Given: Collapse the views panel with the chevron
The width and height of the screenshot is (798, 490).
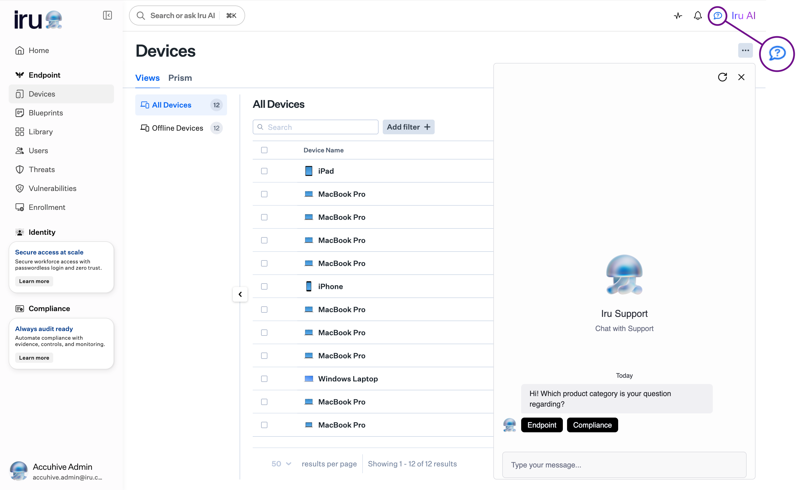Looking at the screenshot, I should tap(240, 294).
